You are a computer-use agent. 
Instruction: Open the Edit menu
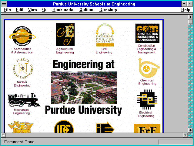(19, 10)
